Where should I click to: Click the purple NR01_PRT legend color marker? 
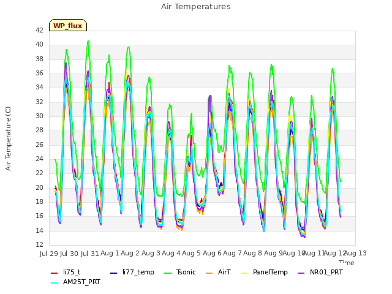tap(301, 273)
